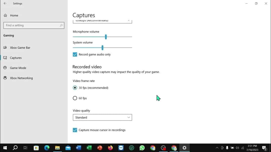Screen dimensions: 271x152
Task: Click the back arrow in Settings
Action: click(5, 3)
